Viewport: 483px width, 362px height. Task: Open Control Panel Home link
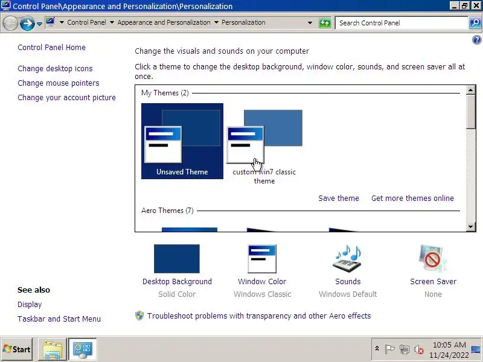pos(52,48)
